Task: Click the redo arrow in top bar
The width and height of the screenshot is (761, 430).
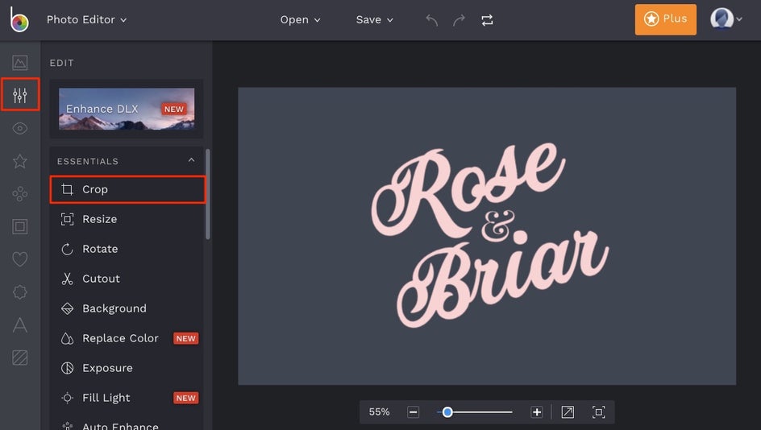Action: (459, 20)
